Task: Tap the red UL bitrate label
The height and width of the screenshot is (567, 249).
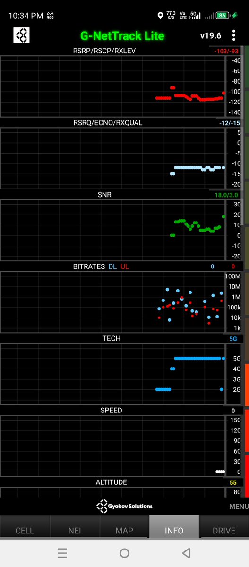Action: (124, 266)
